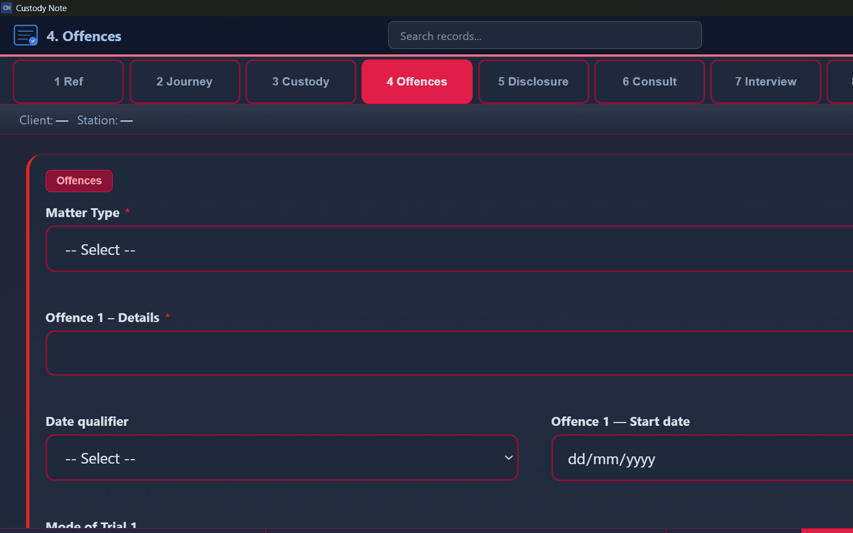Image resolution: width=853 pixels, height=533 pixels.
Task: Click the Matter Type field label
Action: [83, 213]
